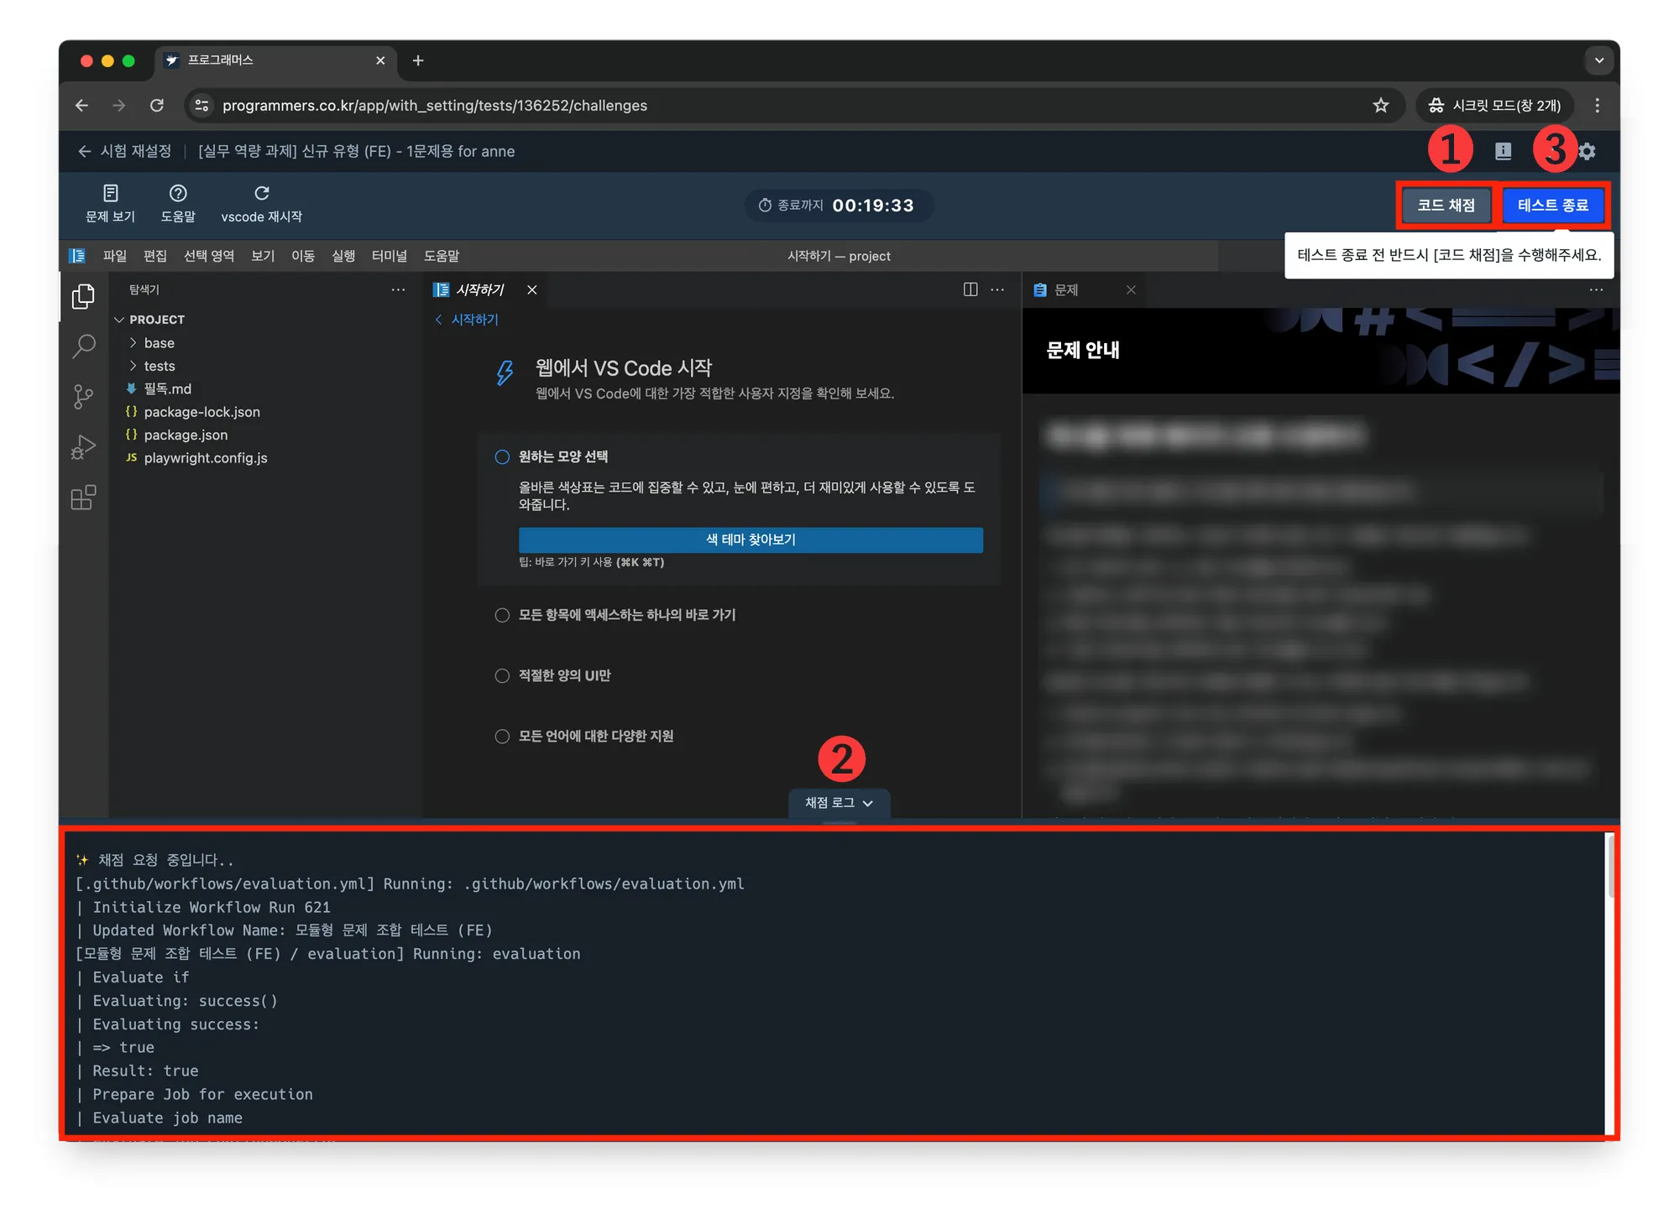Collapse the 채점 로그 panel dropdown

click(839, 803)
